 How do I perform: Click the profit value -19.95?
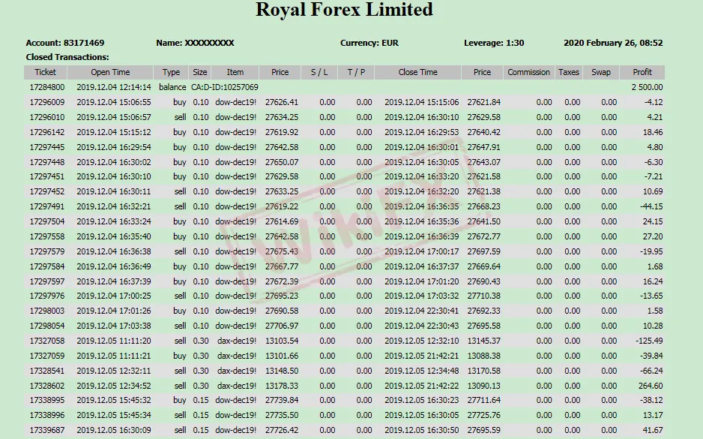pyautogui.click(x=651, y=252)
